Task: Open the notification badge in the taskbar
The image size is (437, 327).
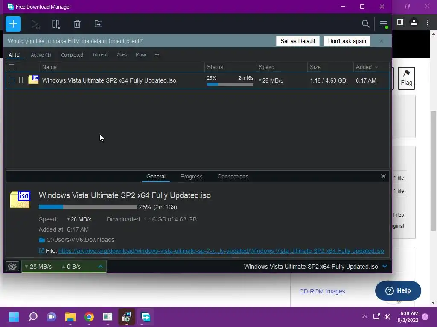Action: [425, 317]
